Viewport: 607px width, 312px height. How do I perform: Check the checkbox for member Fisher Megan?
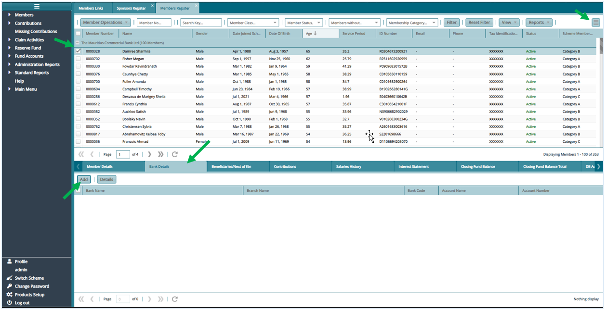click(x=78, y=59)
